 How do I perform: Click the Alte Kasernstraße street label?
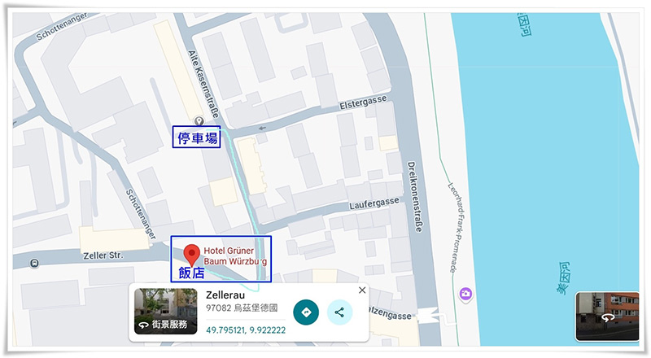click(203, 84)
